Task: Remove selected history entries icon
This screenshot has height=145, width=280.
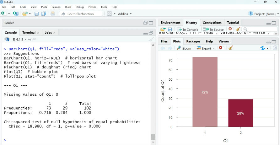Action: 230,29
